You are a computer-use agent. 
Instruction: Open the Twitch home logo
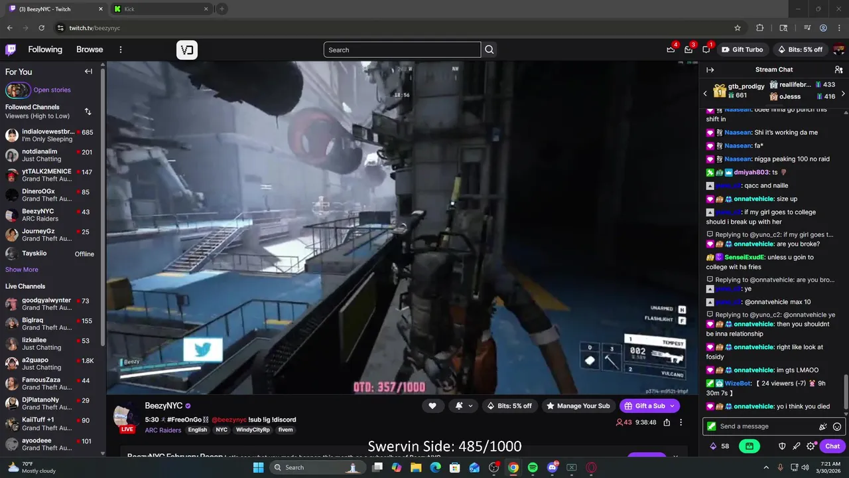tap(11, 50)
